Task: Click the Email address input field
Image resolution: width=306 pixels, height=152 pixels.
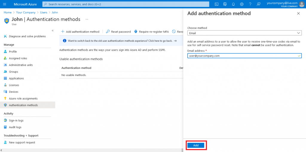Action: [x=242, y=56]
